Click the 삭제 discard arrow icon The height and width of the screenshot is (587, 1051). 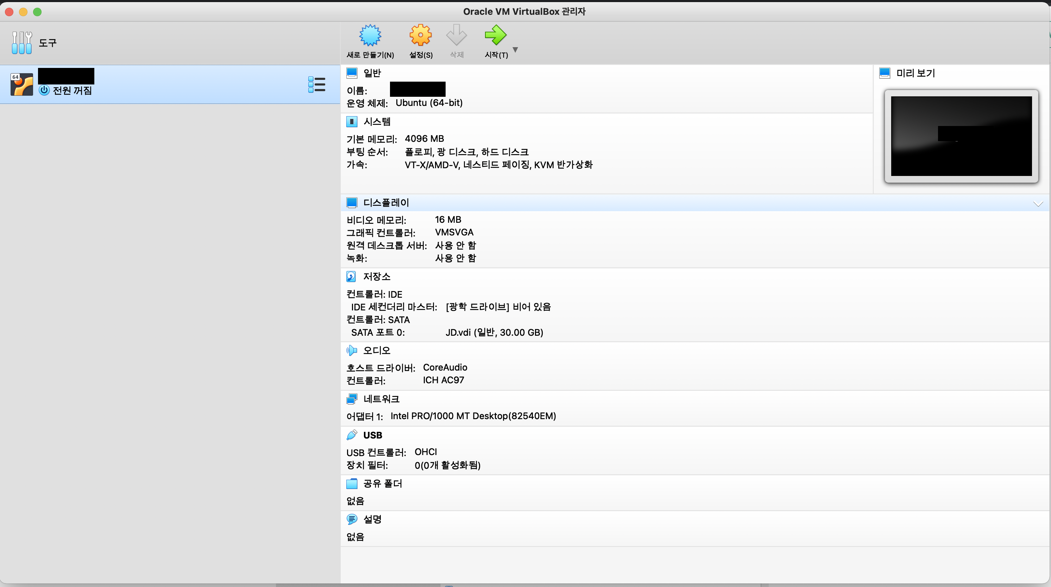click(456, 36)
